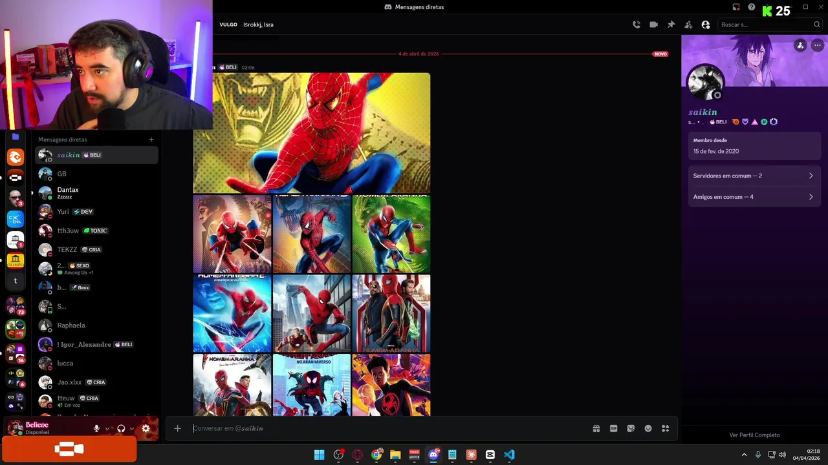The height and width of the screenshot is (465, 828).
Task: Toggle the user profile panel
Action: [x=706, y=25]
